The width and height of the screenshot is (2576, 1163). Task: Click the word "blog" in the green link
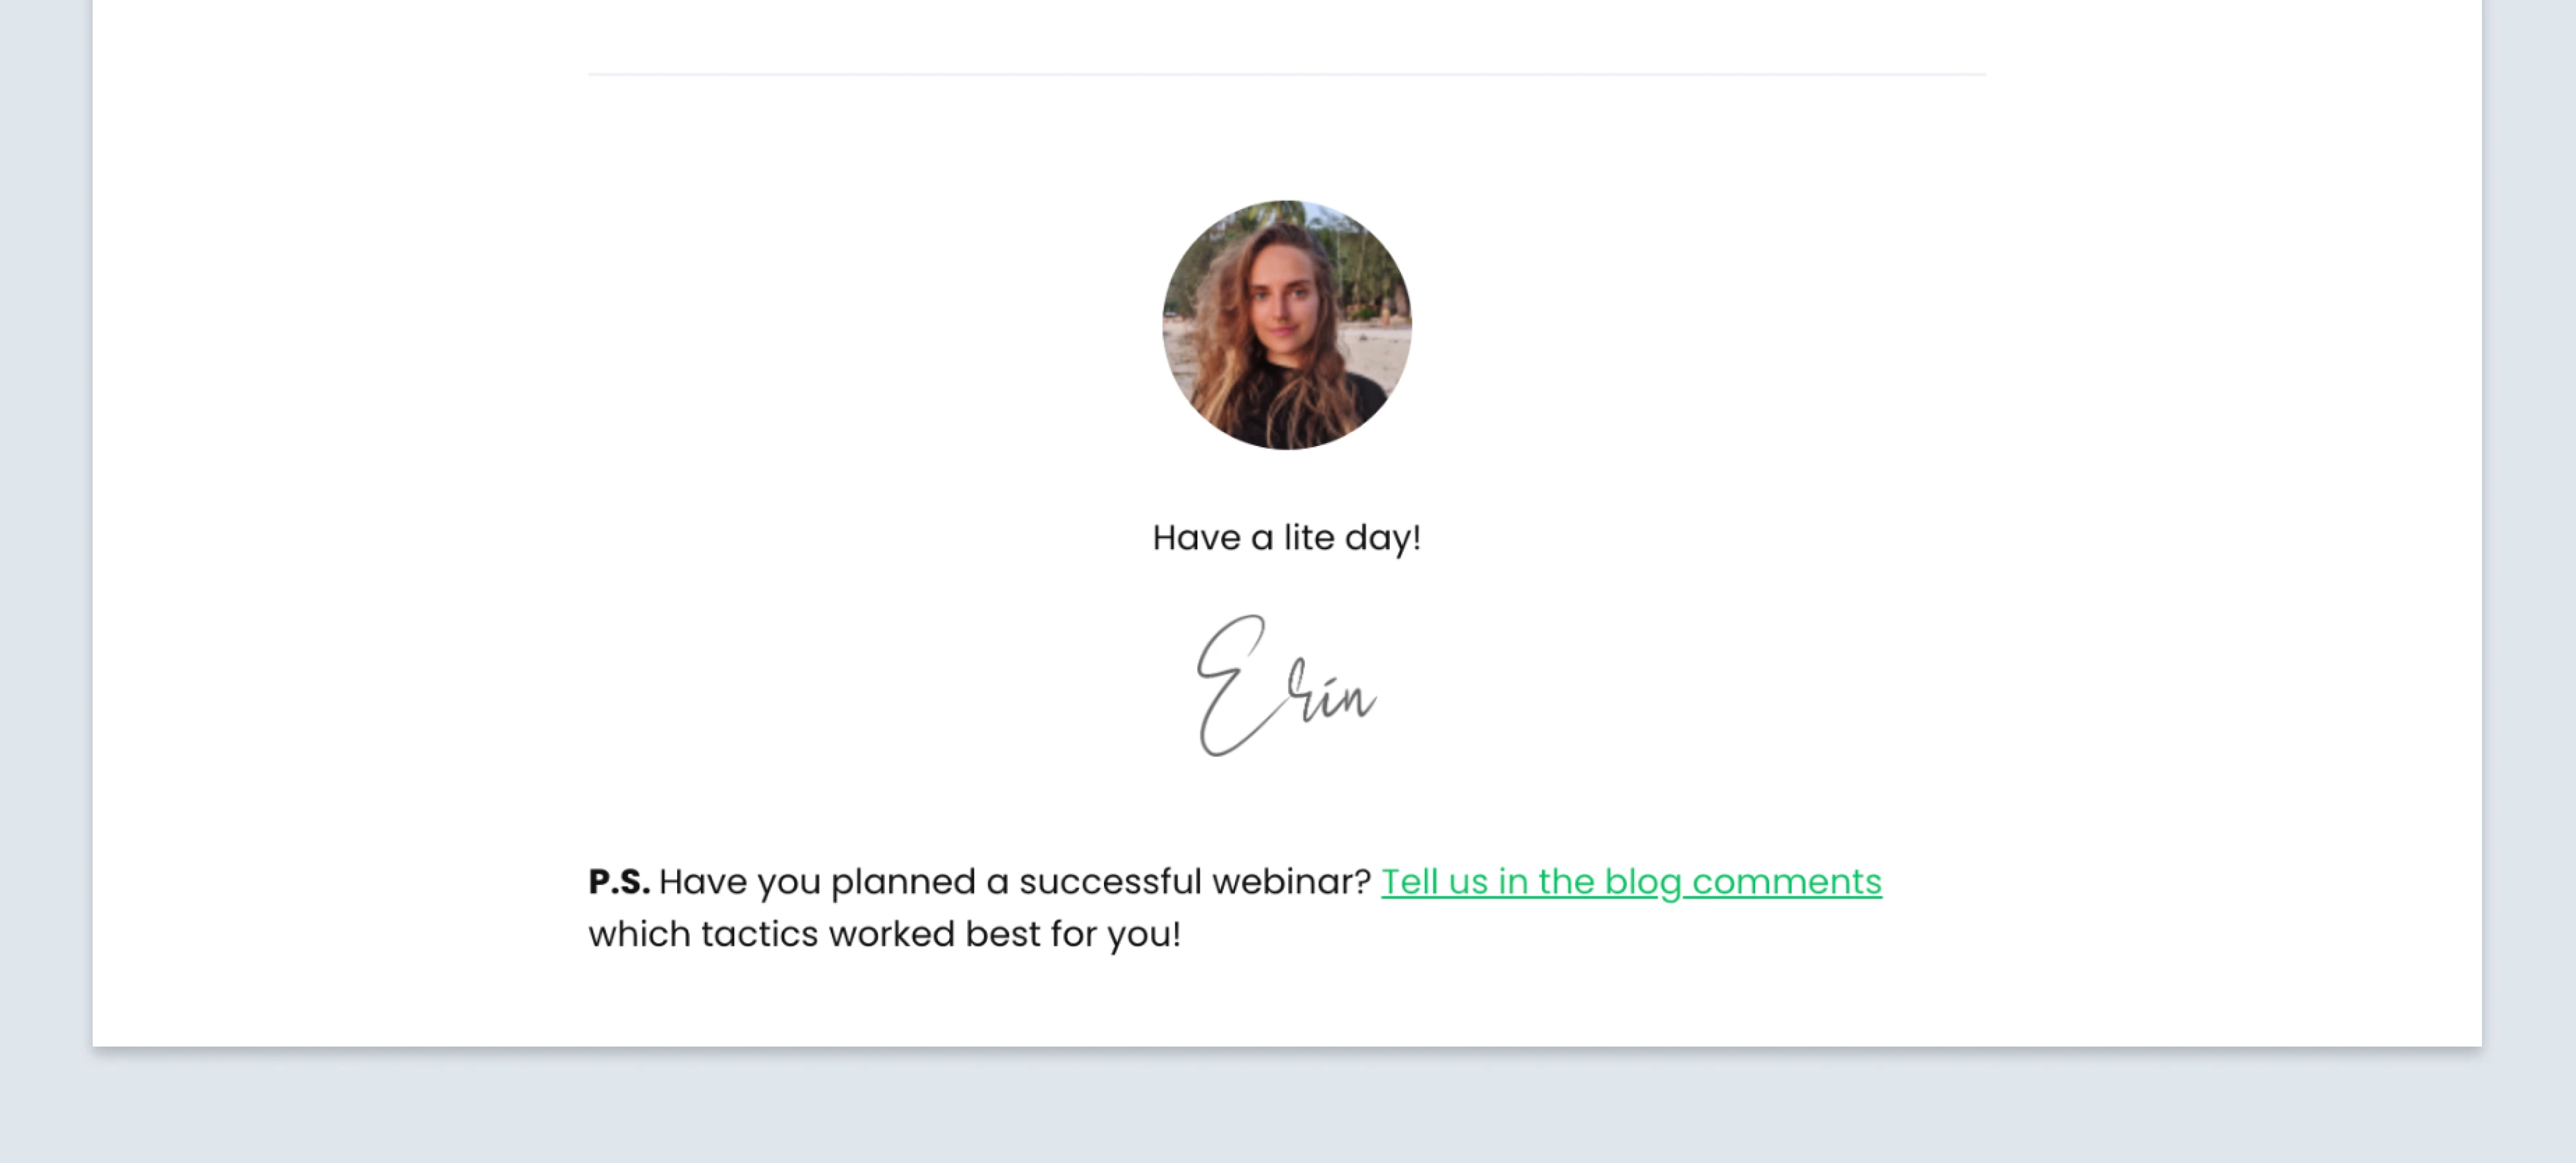tap(1642, 883)
